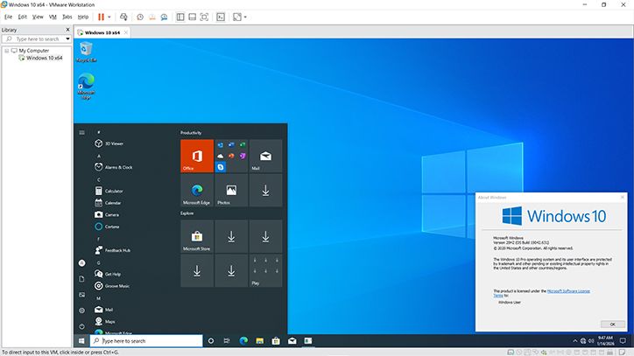
Task: Open the stretch guest dropdown arrow
Action: pos(245,17)
